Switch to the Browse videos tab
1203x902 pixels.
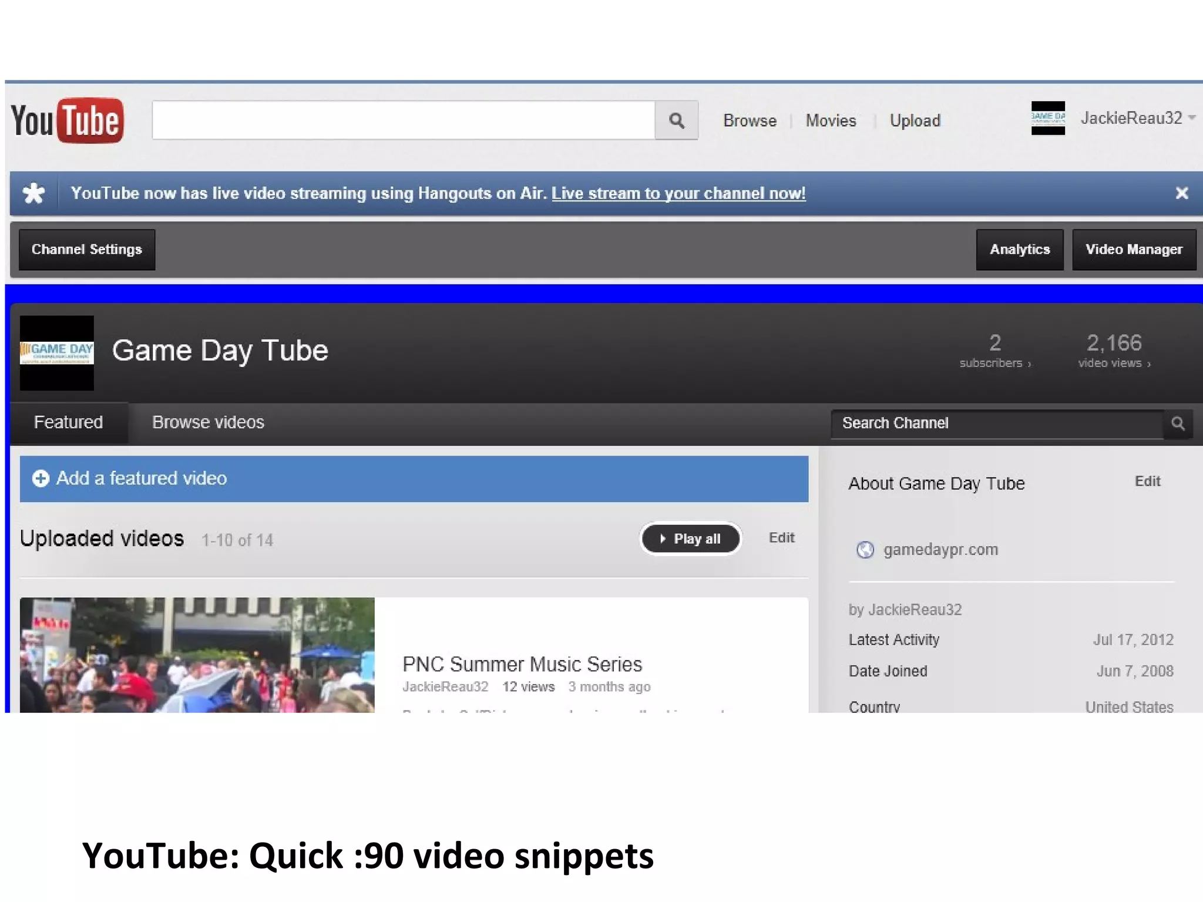click(x=208, y=422)
